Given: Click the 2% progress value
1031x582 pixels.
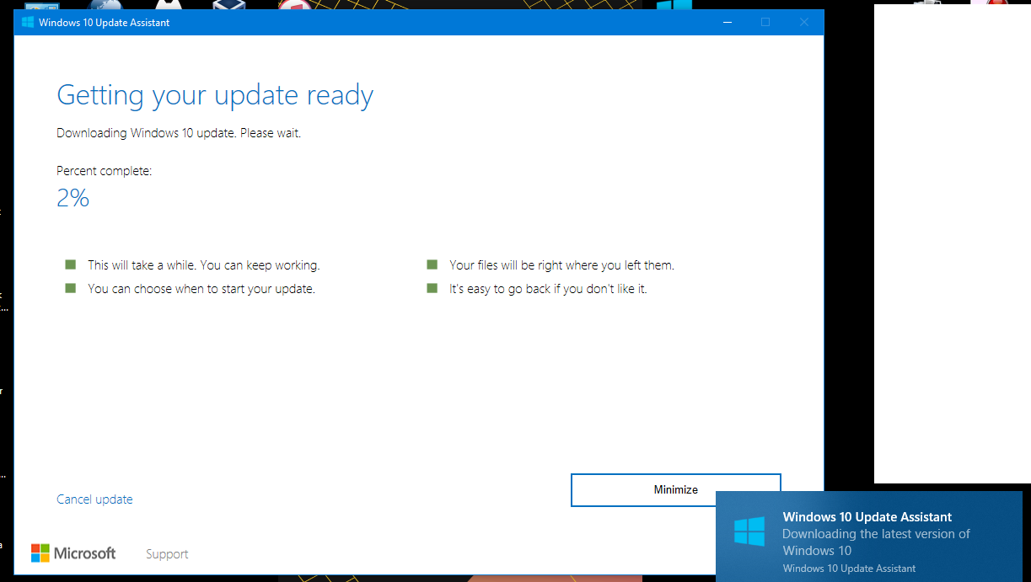Looking at the screenshot, I should pyautogui.click(x=73, y=198).
